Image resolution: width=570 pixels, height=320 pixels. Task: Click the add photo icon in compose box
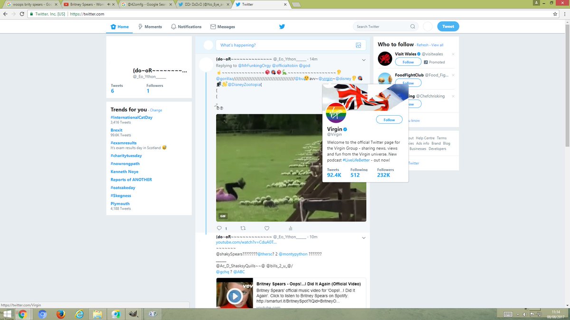358,45
